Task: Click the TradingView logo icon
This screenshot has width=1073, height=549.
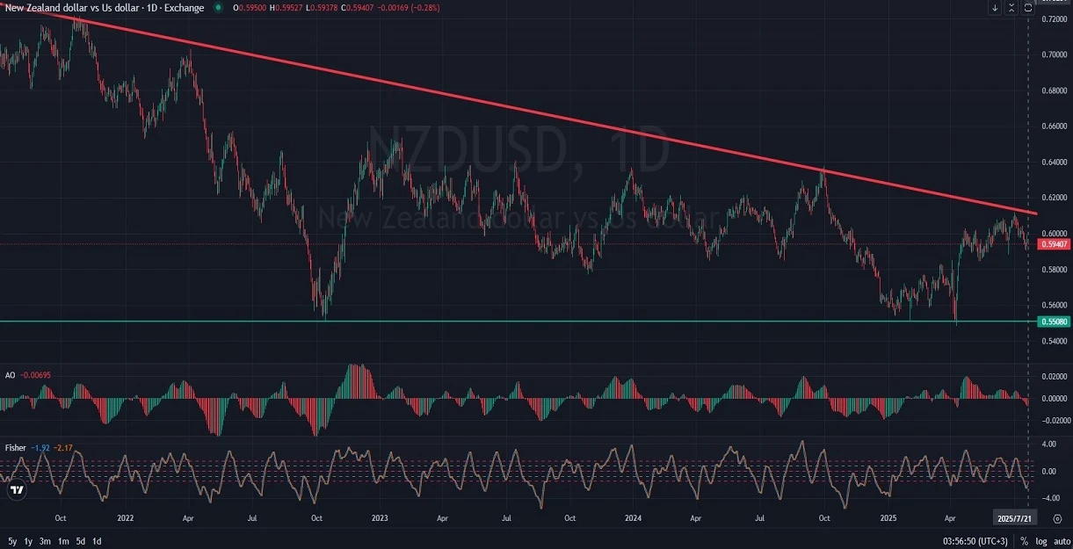Action: (15, 490)
